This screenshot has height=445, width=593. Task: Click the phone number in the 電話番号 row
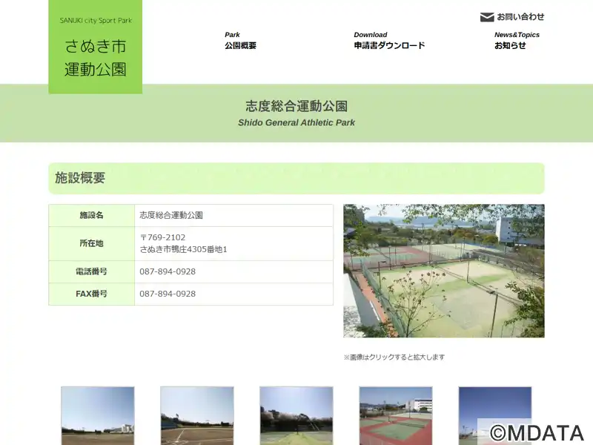click(x=168, y=271)
